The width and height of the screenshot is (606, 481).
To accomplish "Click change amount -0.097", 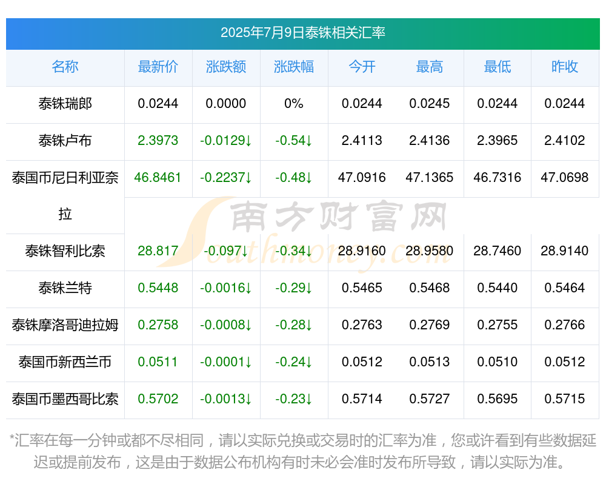I will tap(225, 251).
